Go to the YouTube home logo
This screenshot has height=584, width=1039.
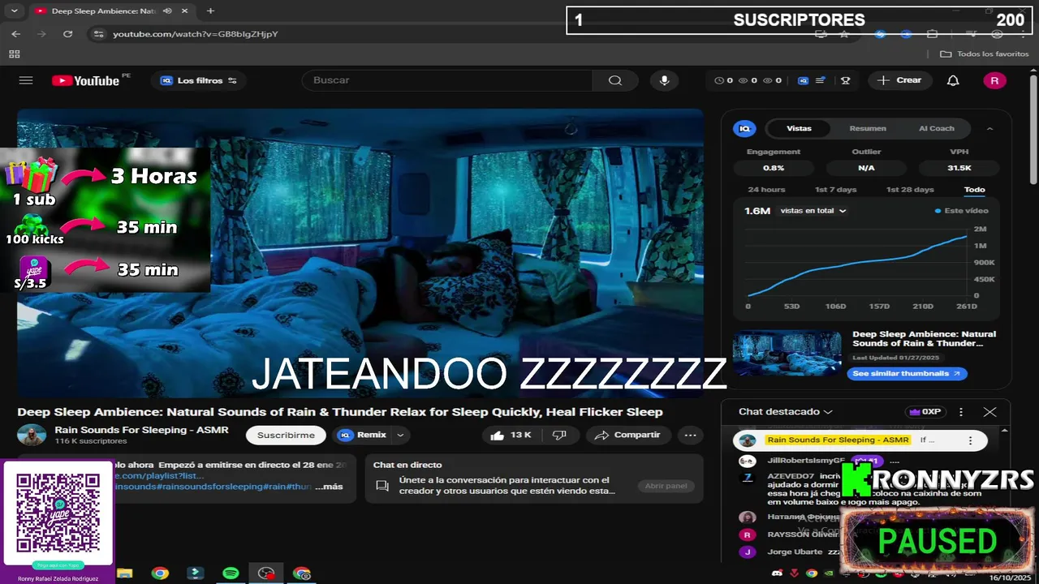pos(86,80)
